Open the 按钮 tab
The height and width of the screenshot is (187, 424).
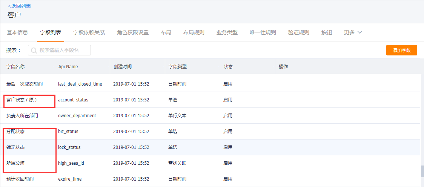[327, 32]
